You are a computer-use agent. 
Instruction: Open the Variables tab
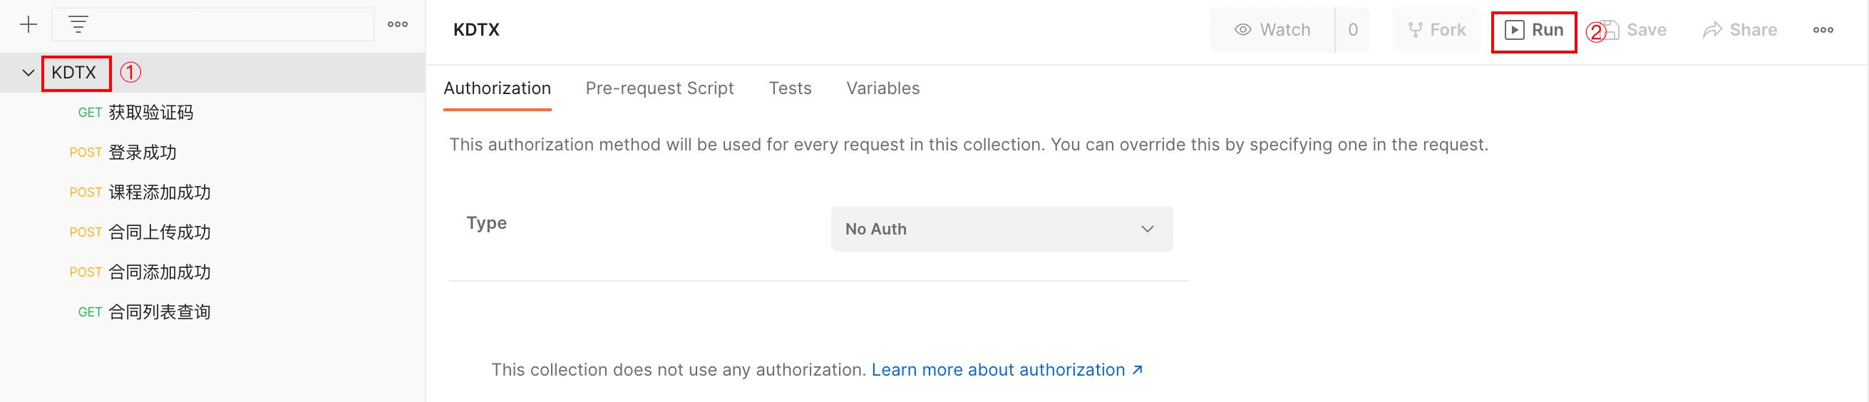[x=882, y=88]
